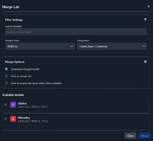Click the Merge button
Image resolution: width=153 pixels, height=141 pixels.
[144, 136]
